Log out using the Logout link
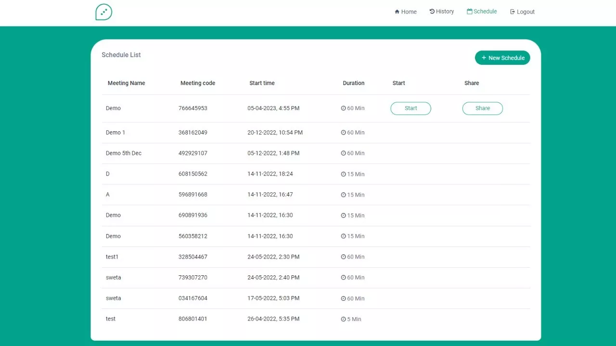Viewport: 616px width, 346px height. [x=526, y=12]
